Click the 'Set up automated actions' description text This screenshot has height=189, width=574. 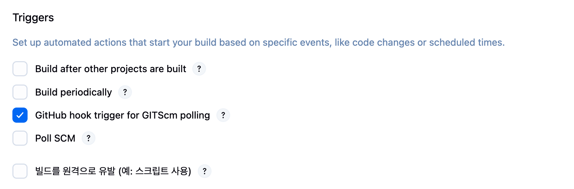tap(259, 42)
